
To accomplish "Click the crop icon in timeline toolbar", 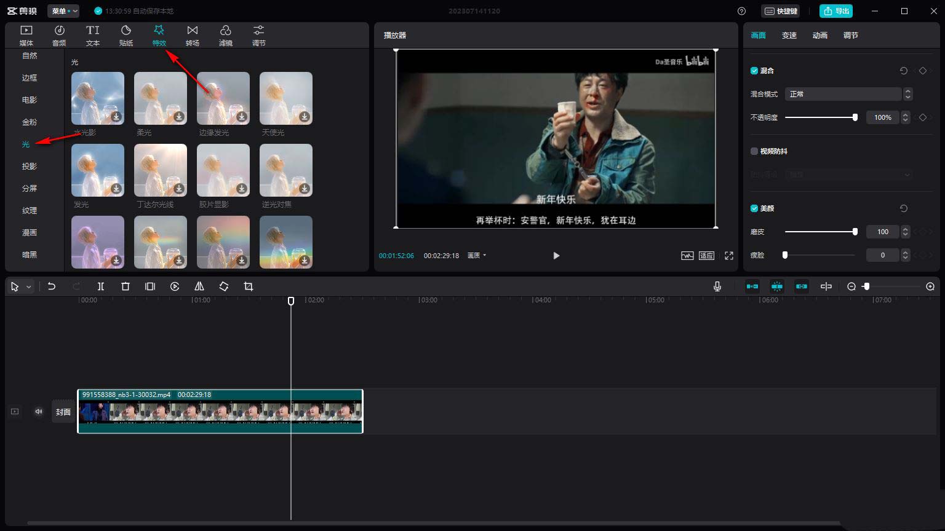I will [x=249, y=286].
